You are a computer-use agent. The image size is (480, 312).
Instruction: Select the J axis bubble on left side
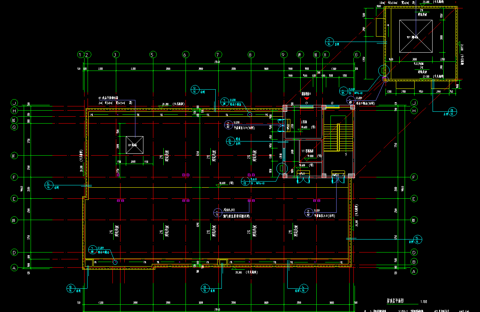click(x=14, y=103)
